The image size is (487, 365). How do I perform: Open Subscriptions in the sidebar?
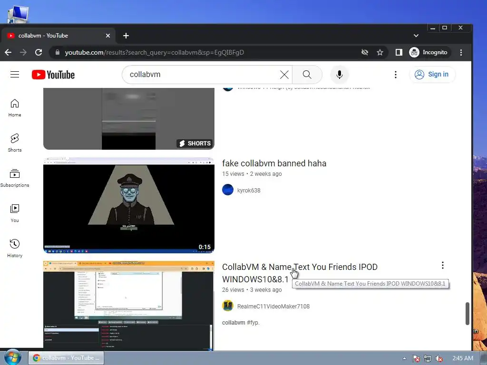click(15, 178)
